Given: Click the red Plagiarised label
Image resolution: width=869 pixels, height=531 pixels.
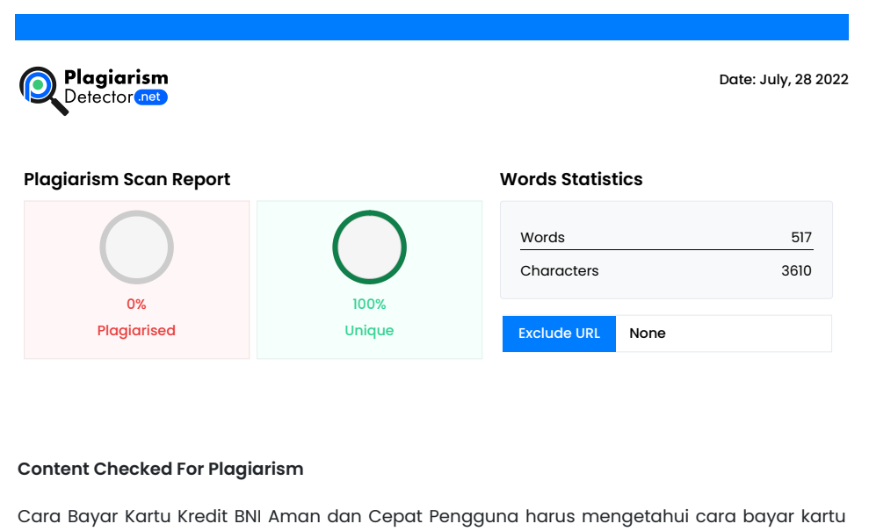Looking at the screenshot, I should click(x=136, y=331).
